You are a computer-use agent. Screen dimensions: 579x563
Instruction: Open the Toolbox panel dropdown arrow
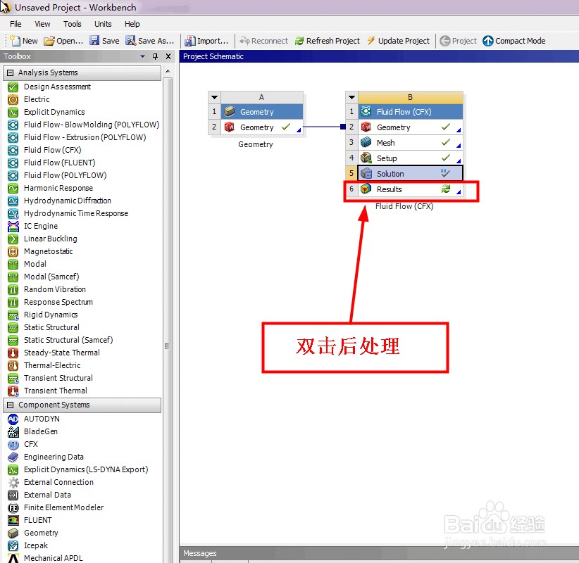coord(142,56)
